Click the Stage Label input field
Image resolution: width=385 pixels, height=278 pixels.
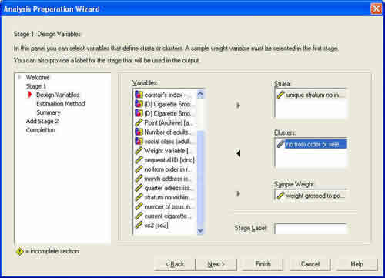(310, 229)
